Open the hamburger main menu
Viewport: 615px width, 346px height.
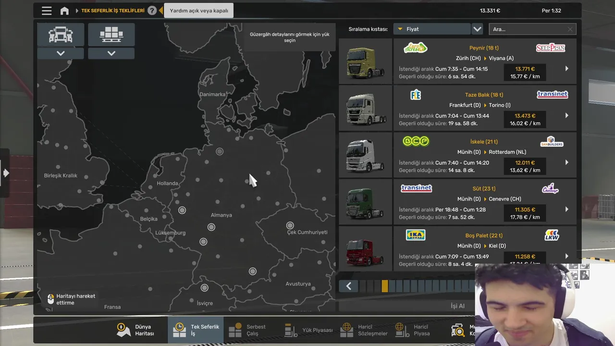(47, 11)
